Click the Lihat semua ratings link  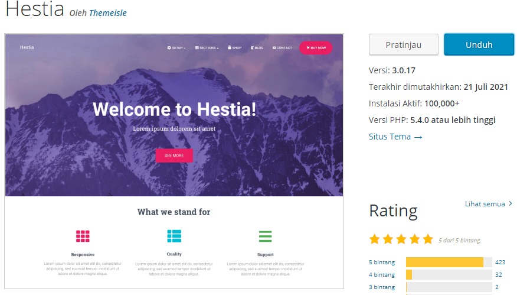pos(488,204)
